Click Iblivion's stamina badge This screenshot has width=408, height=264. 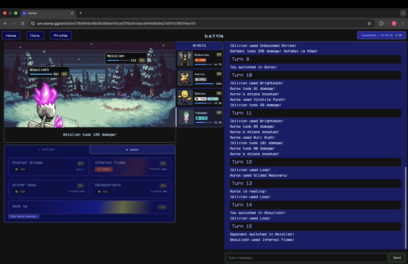click(219, 93)
